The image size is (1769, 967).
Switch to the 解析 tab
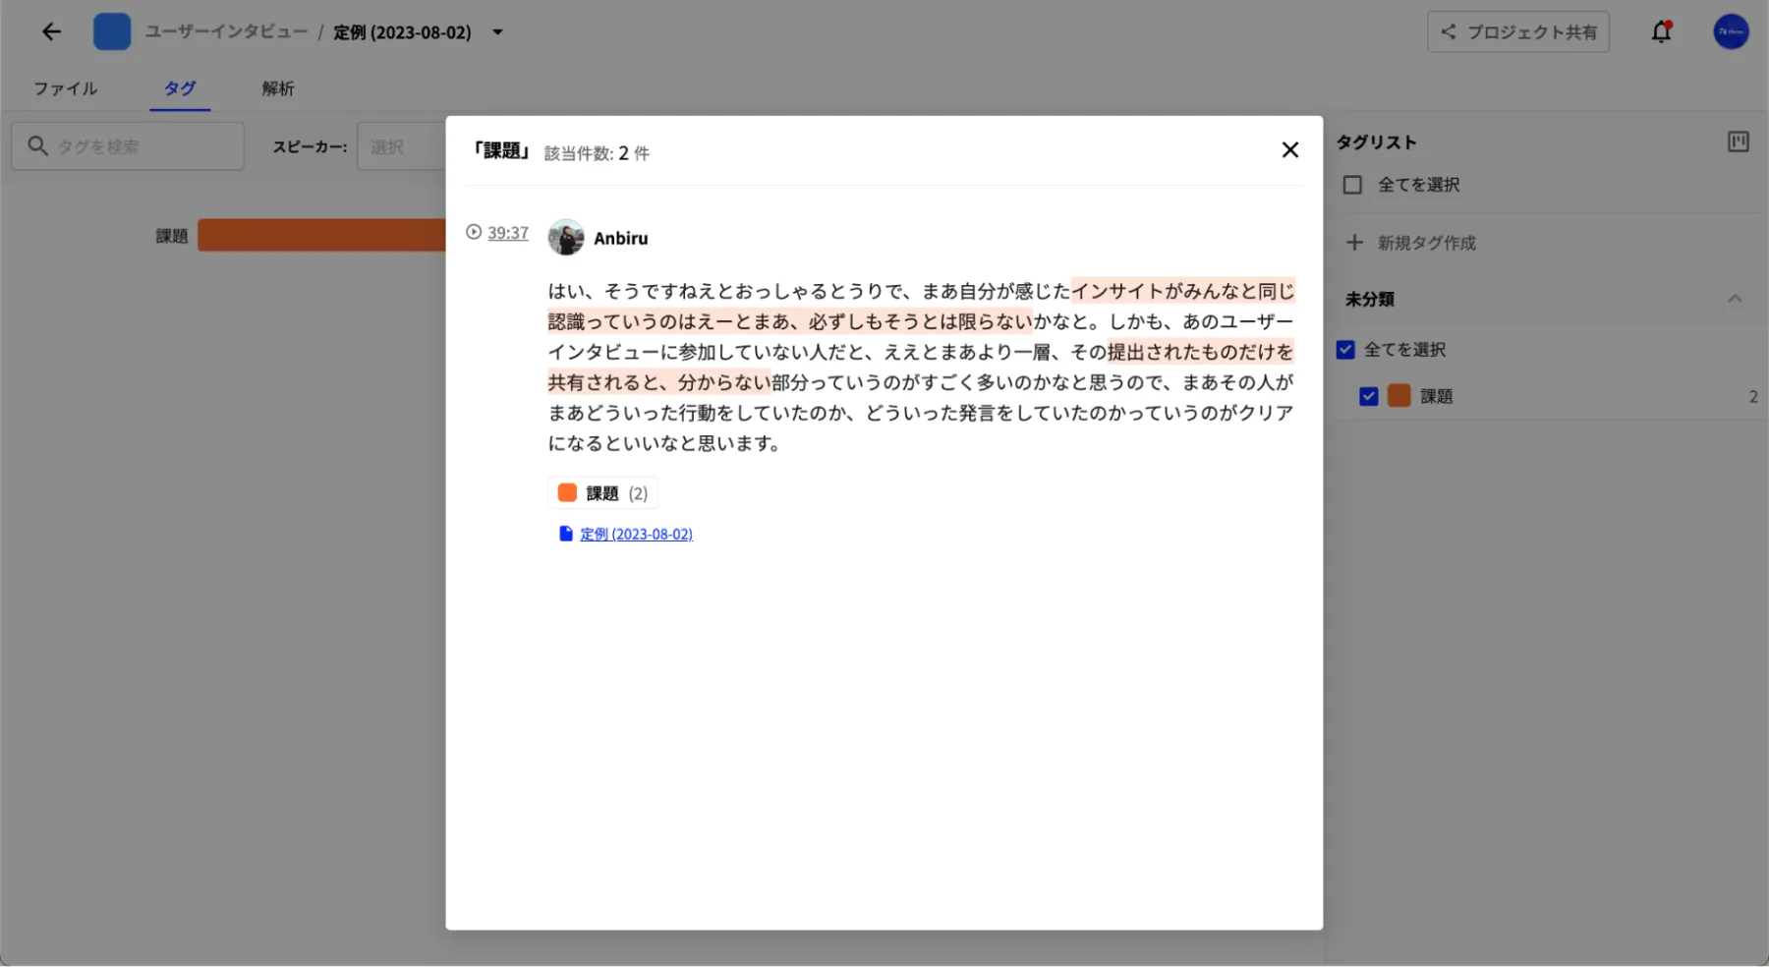(x=278, y=88)
